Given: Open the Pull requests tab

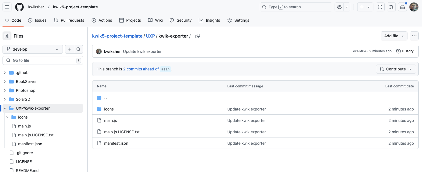Looking at the screenshot, I should 69,20.
